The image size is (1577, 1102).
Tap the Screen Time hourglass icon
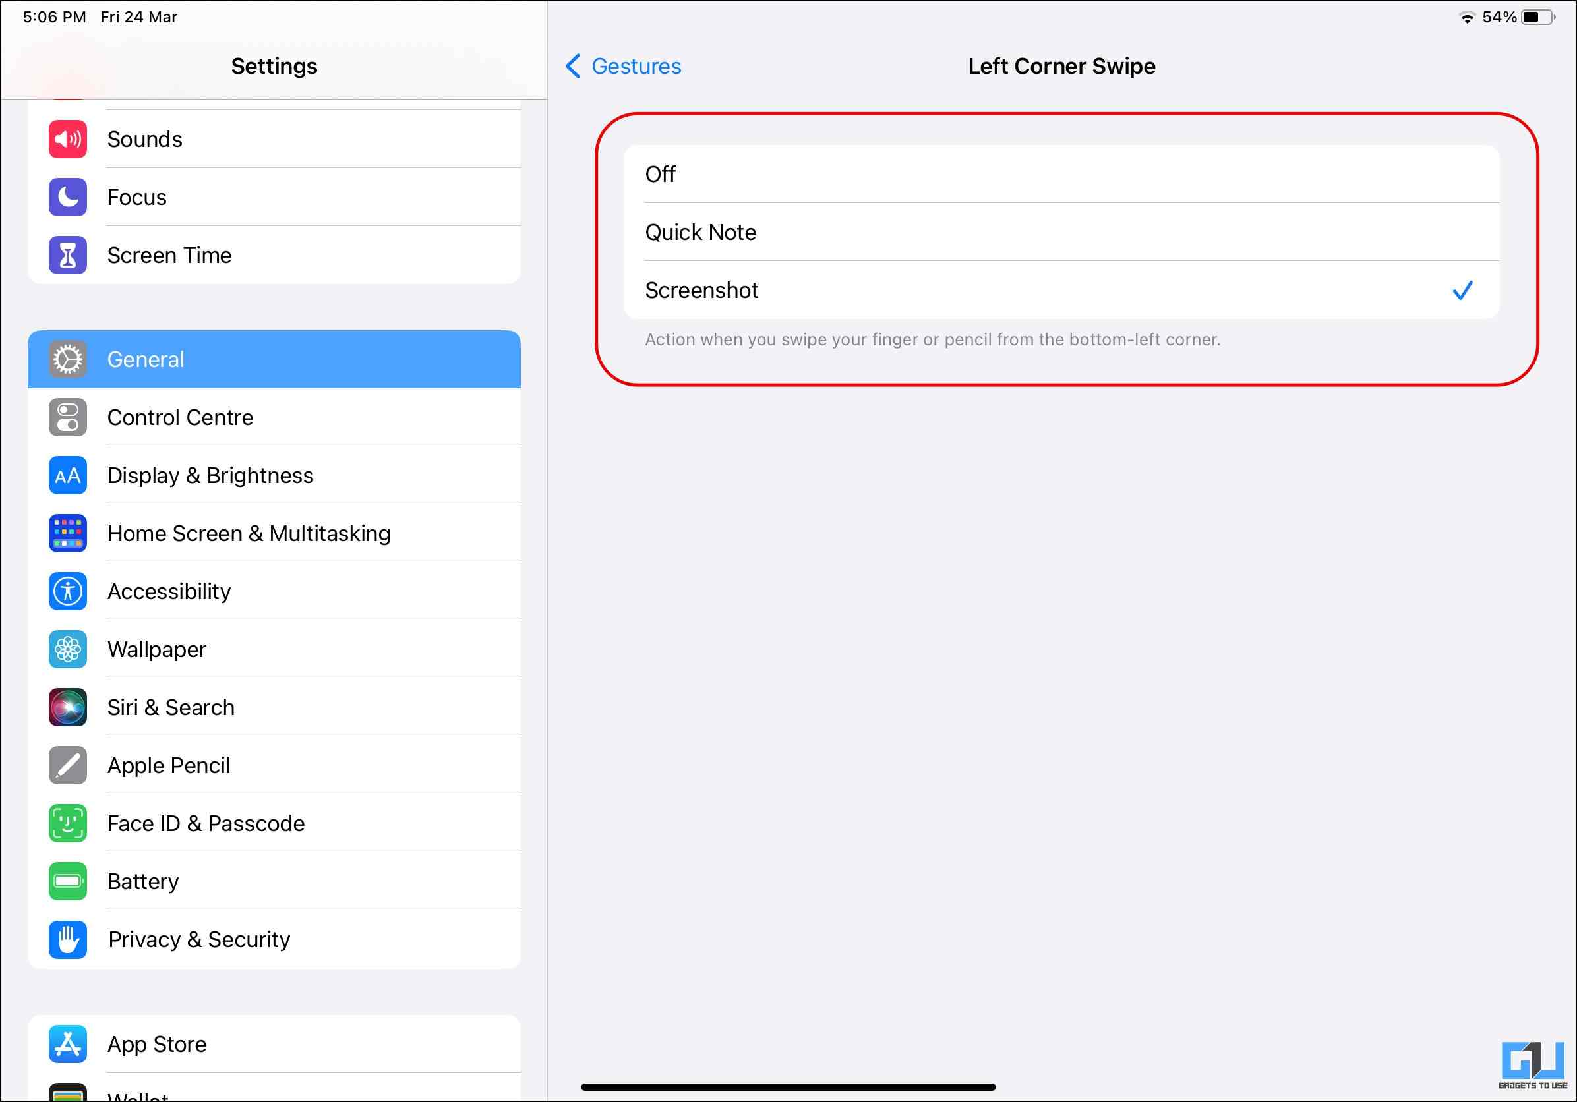tap(67, 256)
